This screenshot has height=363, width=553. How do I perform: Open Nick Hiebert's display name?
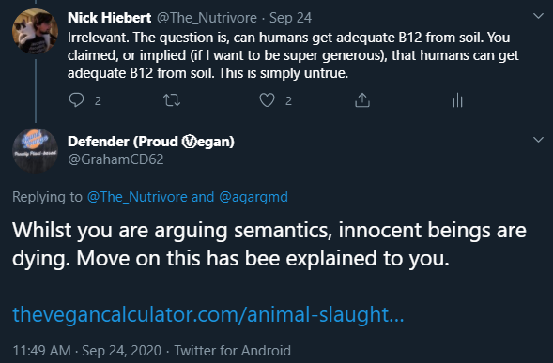point(109,18)
